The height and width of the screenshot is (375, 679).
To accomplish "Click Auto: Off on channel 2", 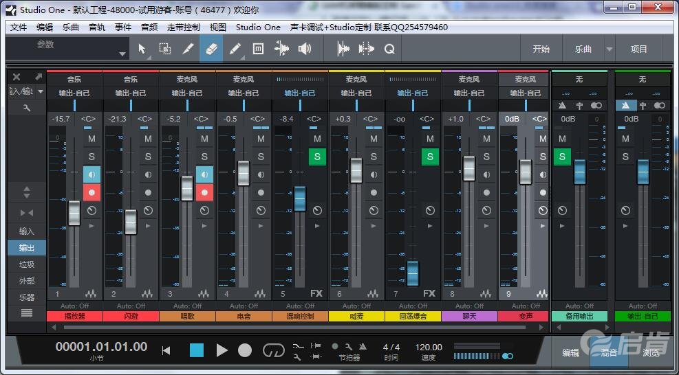I will (131, 306).
